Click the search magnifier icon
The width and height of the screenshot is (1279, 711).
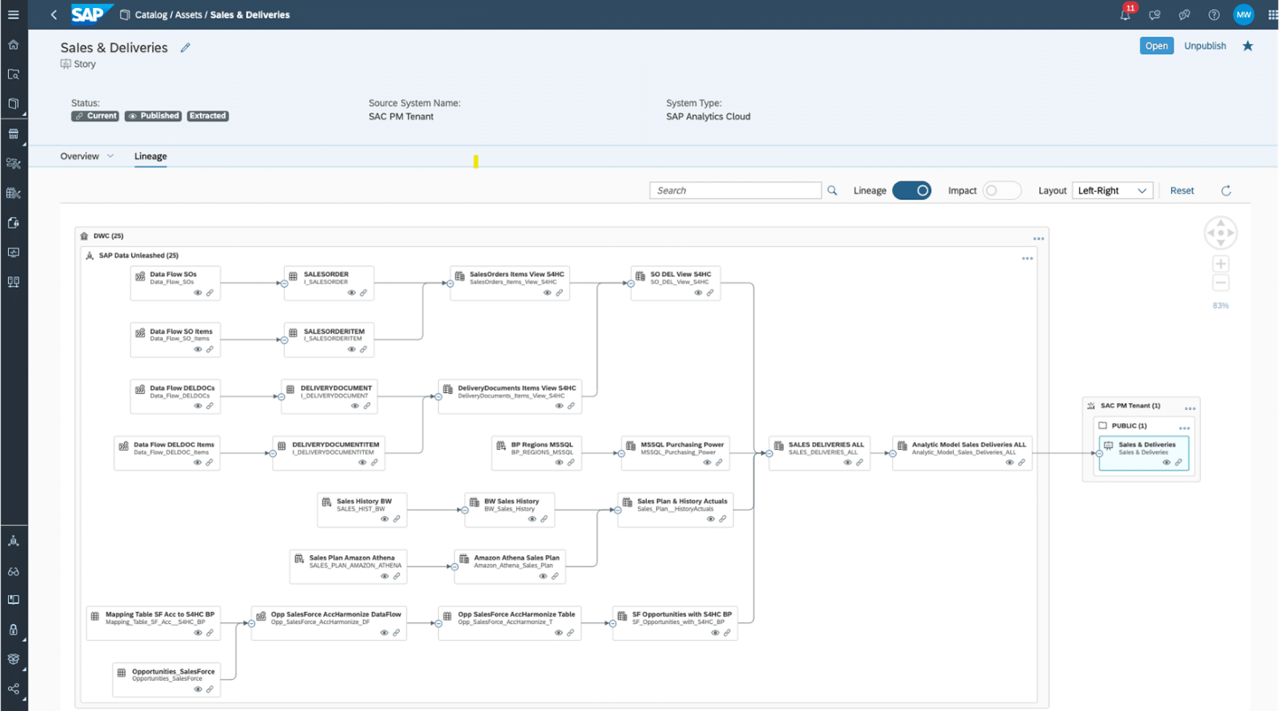(832, 190)
